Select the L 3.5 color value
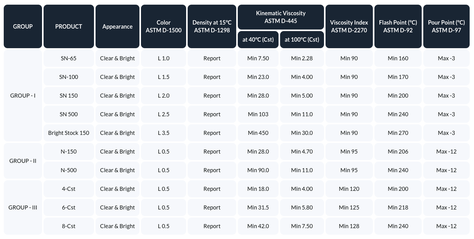474x239 pixels. [163, 133]
